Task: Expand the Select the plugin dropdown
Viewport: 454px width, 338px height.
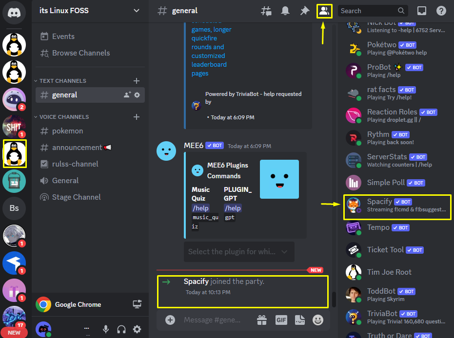Action: (x=239, y=251)
